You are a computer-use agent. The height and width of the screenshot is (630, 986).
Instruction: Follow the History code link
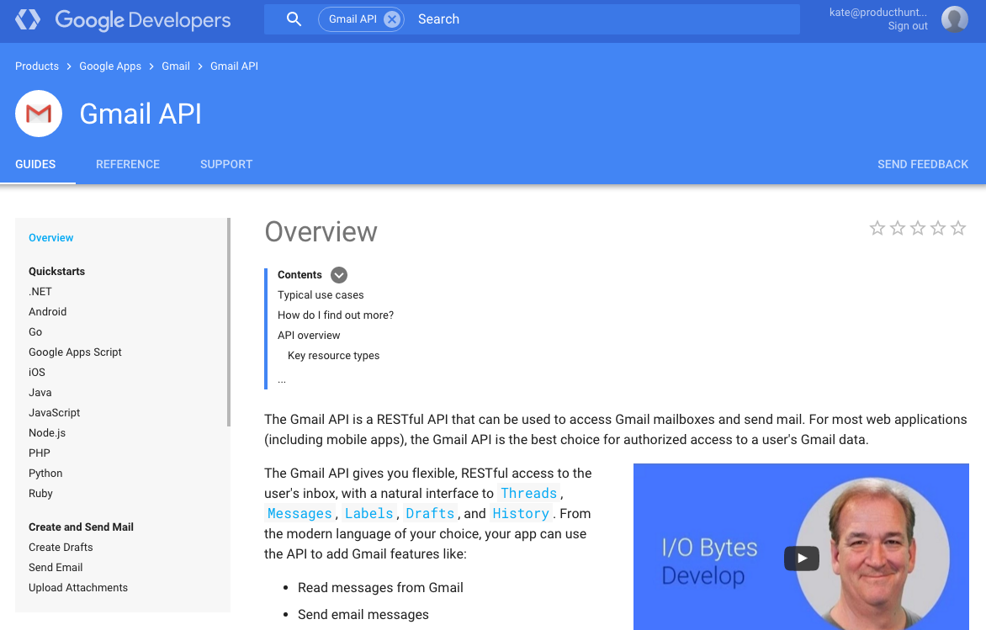pos(521,513)
